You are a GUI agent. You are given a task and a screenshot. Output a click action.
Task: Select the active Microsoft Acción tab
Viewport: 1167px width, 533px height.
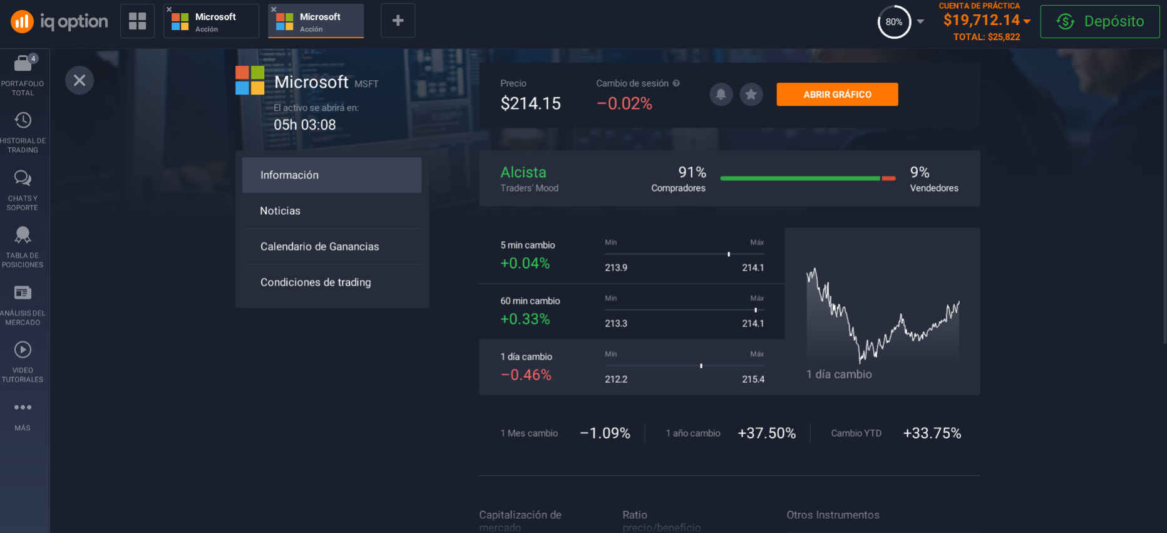tap(316, 21)
